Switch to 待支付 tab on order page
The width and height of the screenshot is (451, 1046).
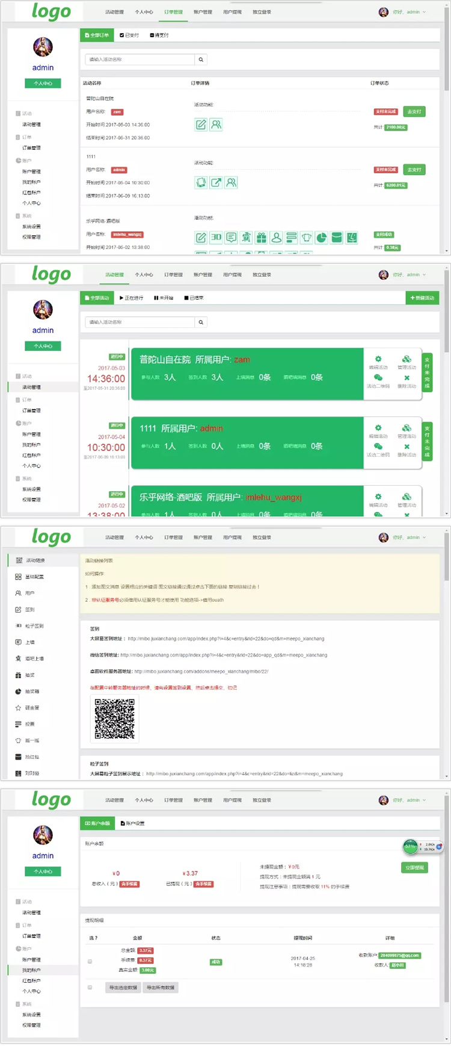point(159,35)
